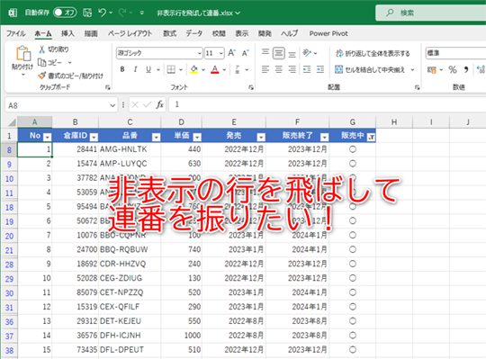Click the Bottom Align icon
This screenshot has width=486, height=359.
tap(292, 54)
